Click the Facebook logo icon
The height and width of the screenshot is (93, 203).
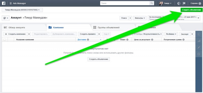(x=4, y=3)
